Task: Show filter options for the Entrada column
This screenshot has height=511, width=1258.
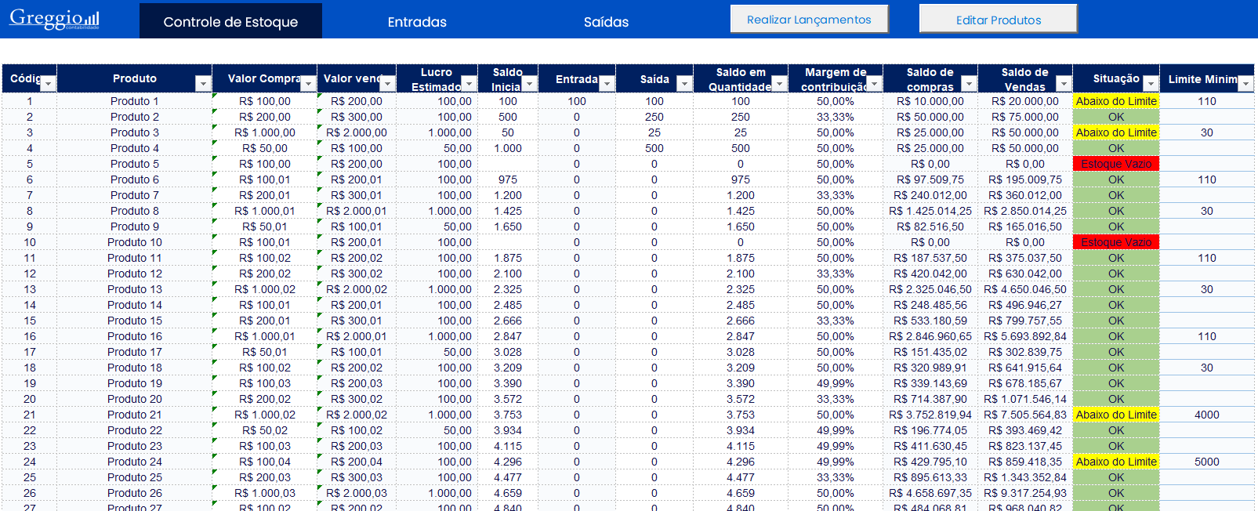Action: pyautogui.click(x=607, y=84)
